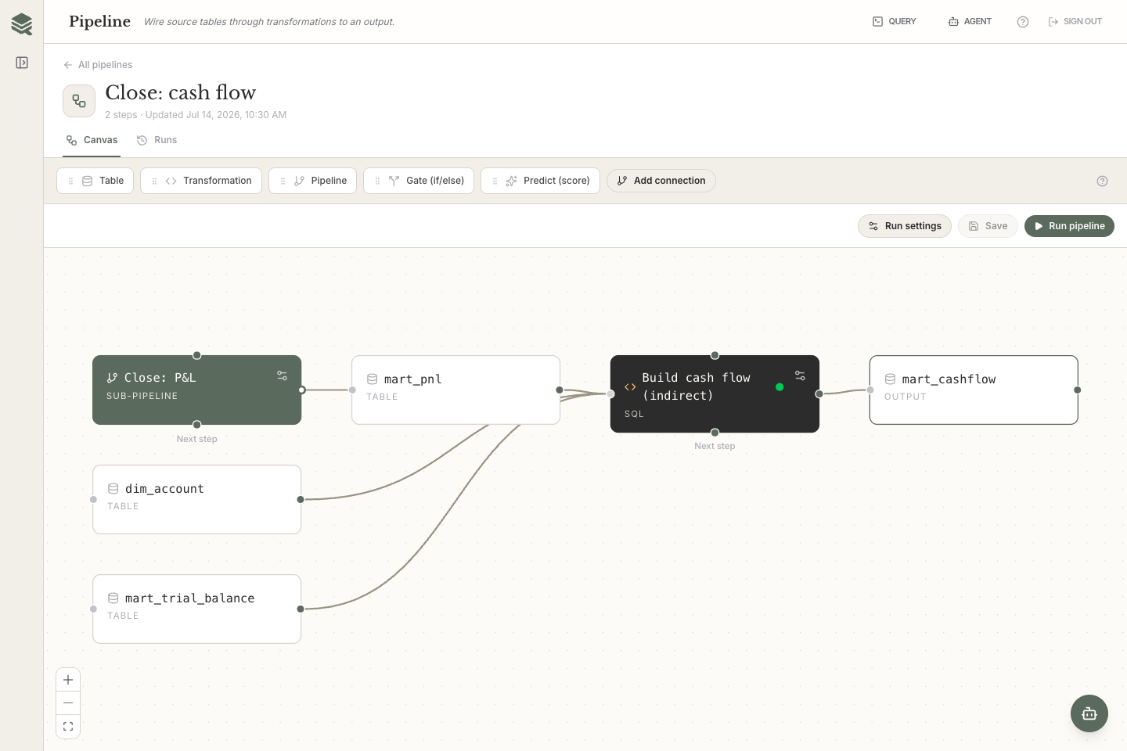Click the left input port of mart_trial_balance

pos(93,609)
